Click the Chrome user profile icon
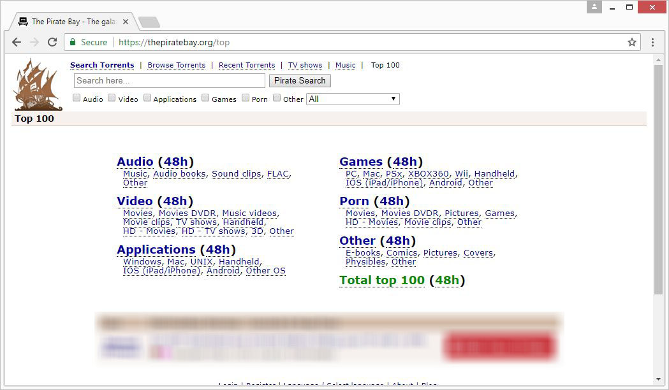Screen dimensions: 669x390 coord(594,7)
